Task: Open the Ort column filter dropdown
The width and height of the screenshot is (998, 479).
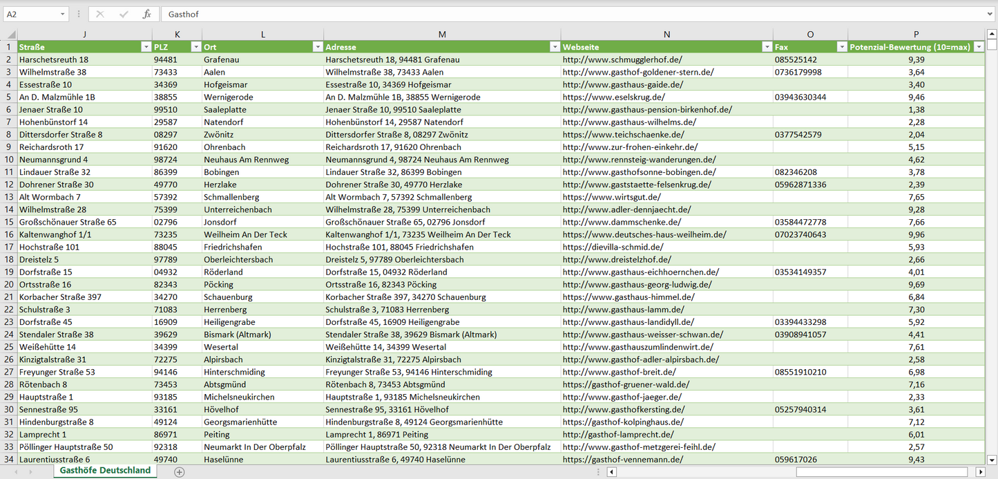Action: [x=317, y=47]
